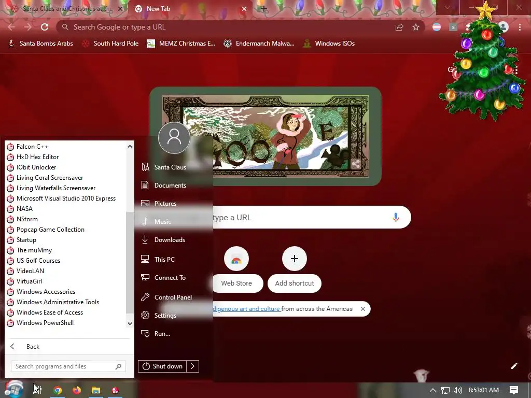Viewport: 531px width, 398px height.
Task: Open Microsoft Visual Studio 2010 Express folder
Action: pyautogui.click(x=66, y=198)
